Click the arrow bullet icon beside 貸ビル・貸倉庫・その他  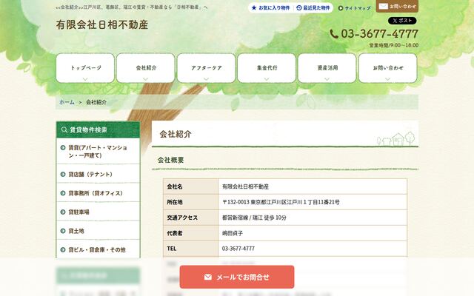click(x=63, y=250)
